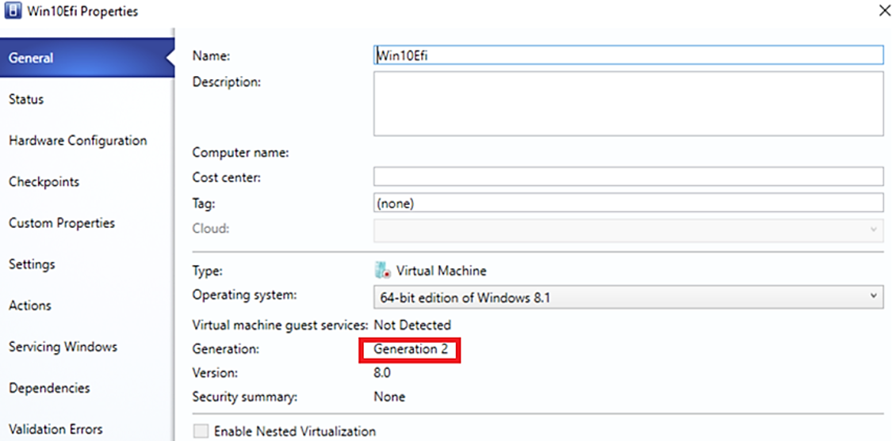Go to the Checkpoints tab
892x441 pixels.
coord(44,182)
